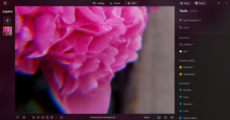Viewport: 230px width, 120px height.
Task: Expand the Structure AI panel
Action: click(188, 104)
